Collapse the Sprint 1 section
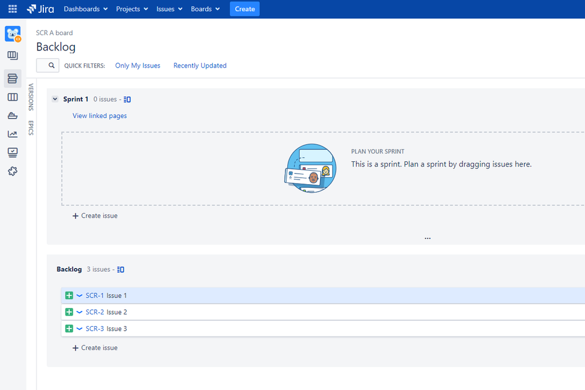This screenshot has width=585, height=390. (x=55, y=99)
